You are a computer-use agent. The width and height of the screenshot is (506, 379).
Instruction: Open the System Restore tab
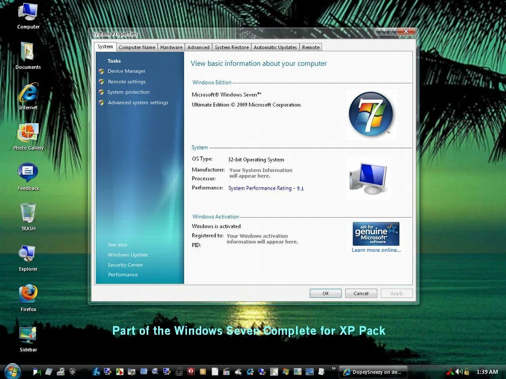click(x=232, y=47)
